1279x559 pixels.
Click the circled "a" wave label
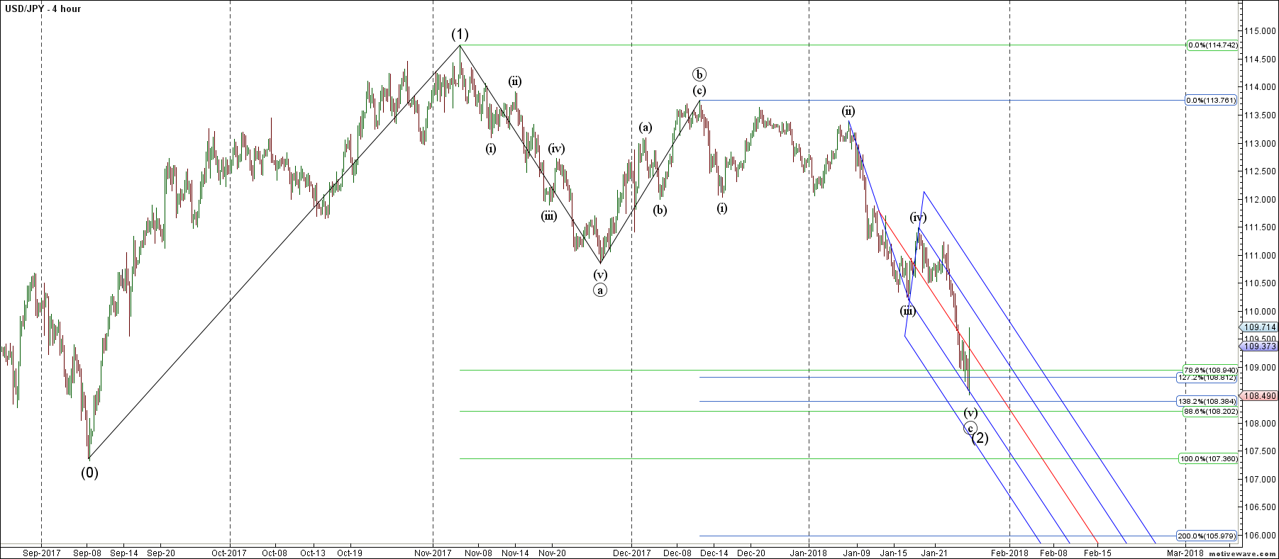601,290
